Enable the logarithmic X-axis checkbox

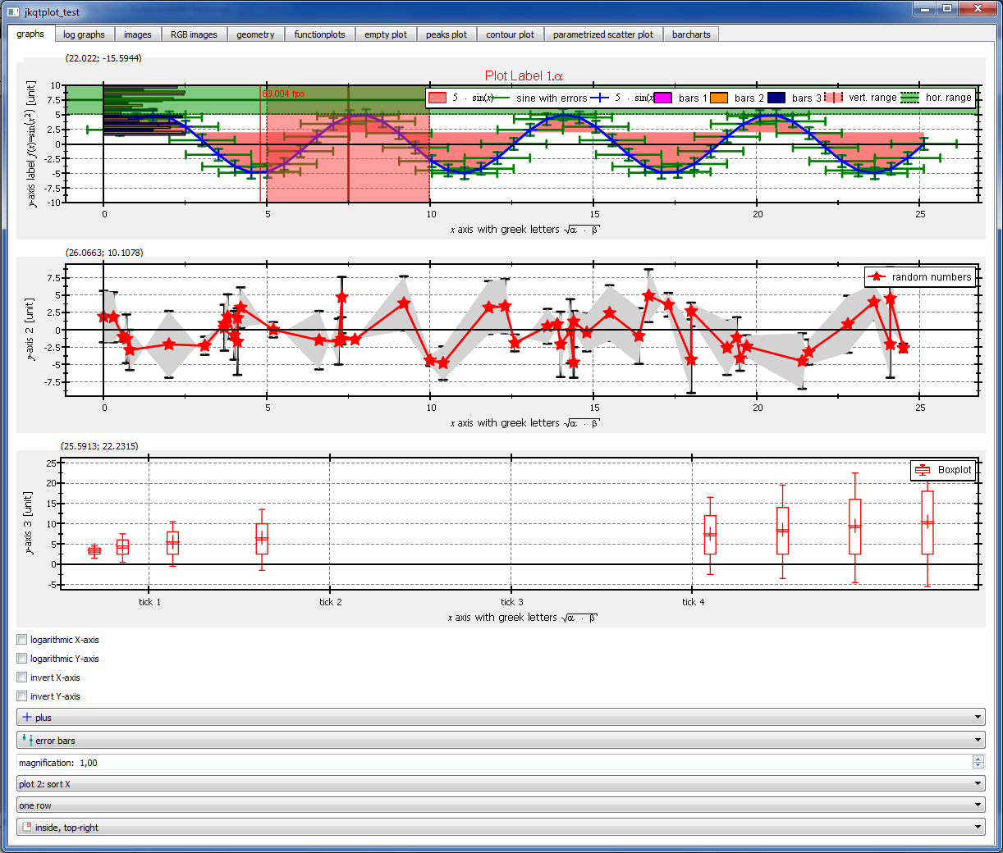(x=22, y=640)
